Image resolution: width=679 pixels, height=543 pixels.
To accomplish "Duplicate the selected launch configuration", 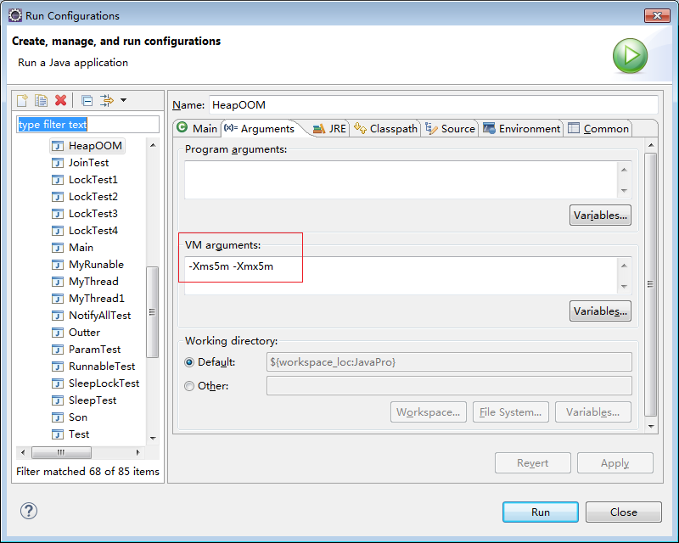I will click(x=42, y=101).
